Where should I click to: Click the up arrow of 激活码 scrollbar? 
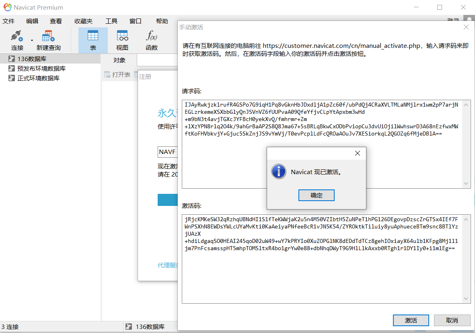coord(466,219)
